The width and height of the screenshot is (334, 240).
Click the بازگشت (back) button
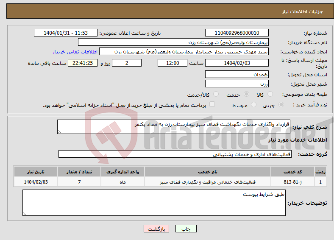(156, 229)
